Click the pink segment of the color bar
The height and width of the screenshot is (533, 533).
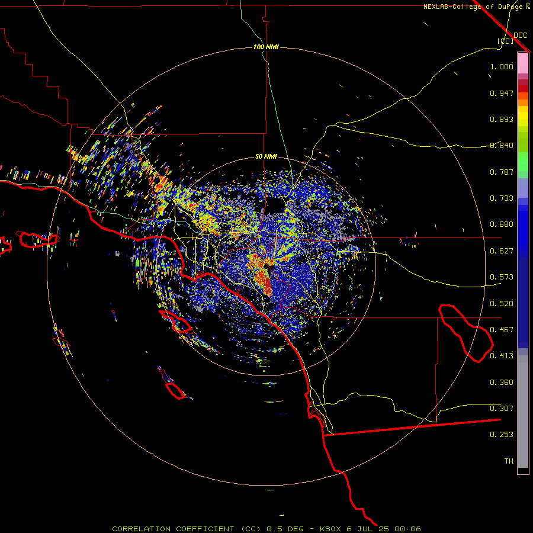pos(523,63)
